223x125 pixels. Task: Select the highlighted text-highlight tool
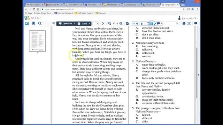pos(152,24)
